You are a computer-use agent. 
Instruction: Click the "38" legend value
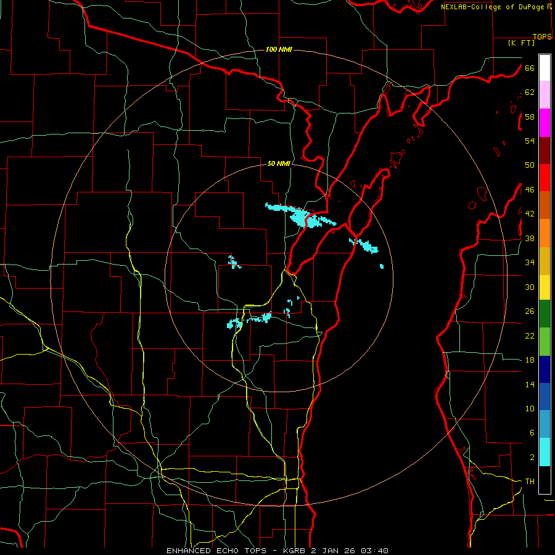pos(530,238)
